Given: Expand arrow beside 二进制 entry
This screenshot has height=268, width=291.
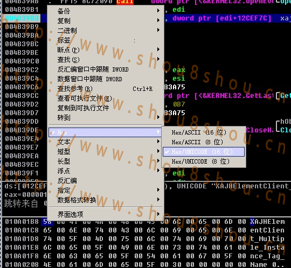Looking at the screenshot, I should coord(158,30).
